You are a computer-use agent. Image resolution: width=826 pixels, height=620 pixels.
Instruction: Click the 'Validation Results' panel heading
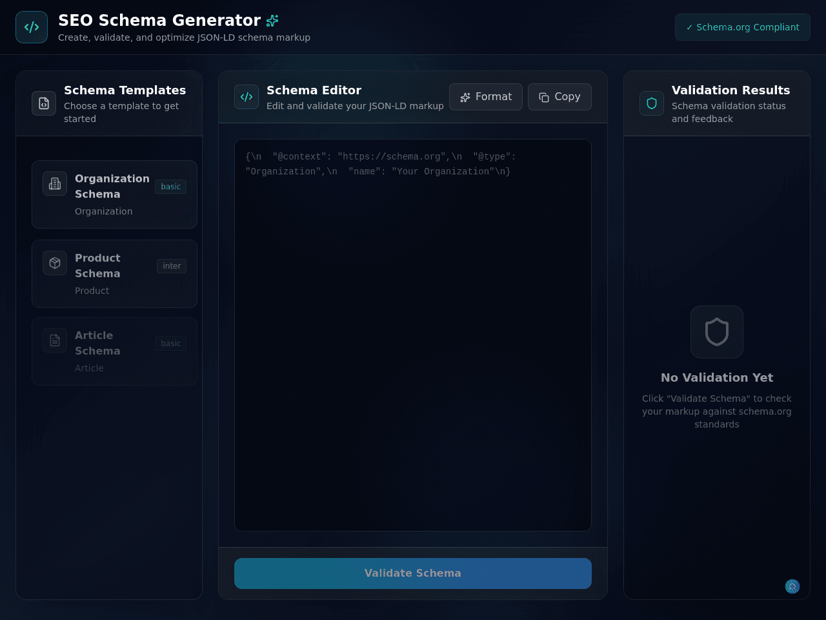(730, 90)
